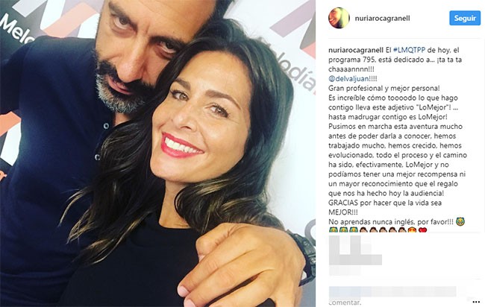Click the blurred bar above the comment field
Screen dimensions: 485x307
tap(392, 292)
